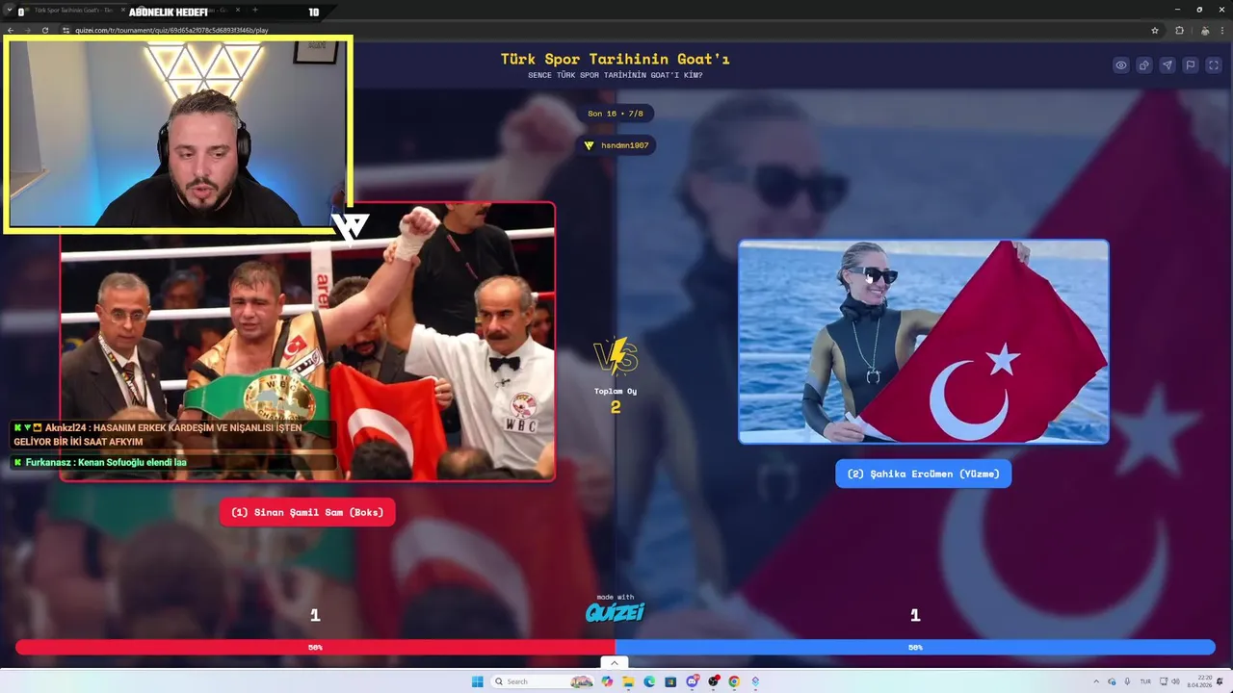Screen dimensions: 1233x693
Task: Click the streamer webcam overlay
Action: 177,134
